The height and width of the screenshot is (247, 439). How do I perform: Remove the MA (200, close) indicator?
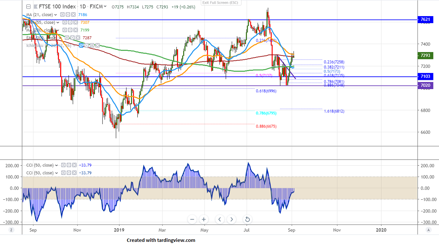75,30
